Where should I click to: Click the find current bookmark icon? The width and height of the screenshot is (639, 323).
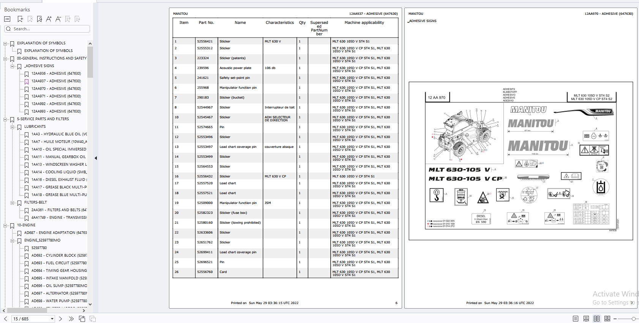click(39, 19)
